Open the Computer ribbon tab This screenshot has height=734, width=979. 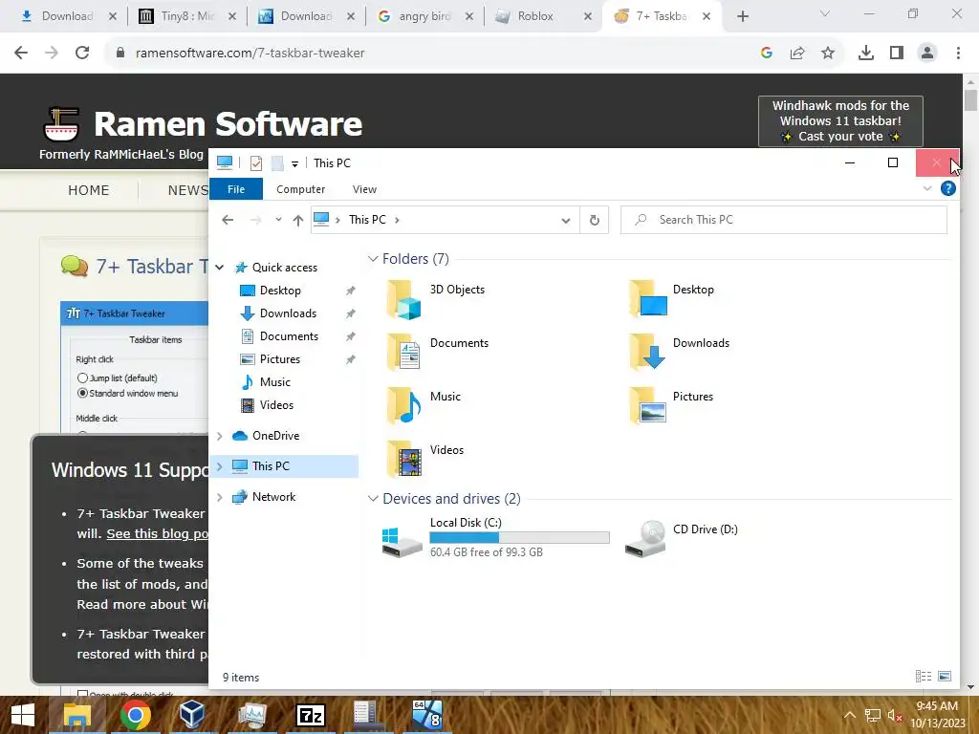pos(300,189)
